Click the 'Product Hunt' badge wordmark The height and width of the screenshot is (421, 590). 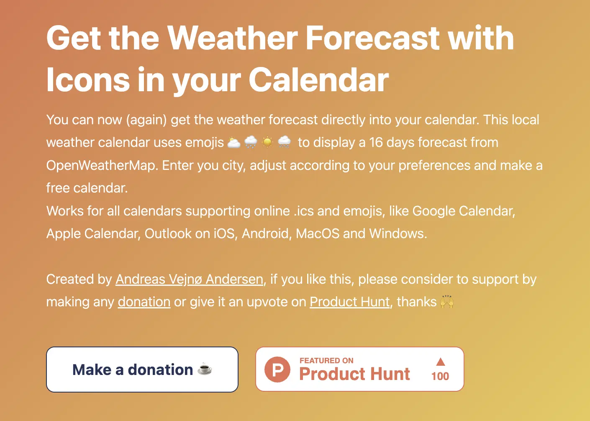355,374
